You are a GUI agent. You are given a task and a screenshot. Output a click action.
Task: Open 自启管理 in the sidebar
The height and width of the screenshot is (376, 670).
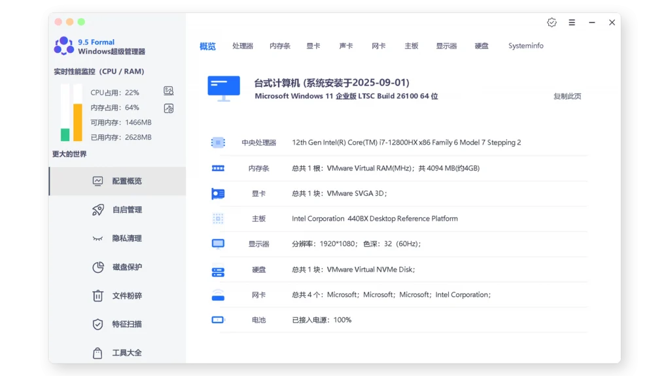pyautogui.click(x=118, y=210)
